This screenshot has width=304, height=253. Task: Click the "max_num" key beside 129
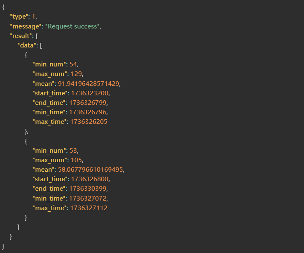(49, 74)
